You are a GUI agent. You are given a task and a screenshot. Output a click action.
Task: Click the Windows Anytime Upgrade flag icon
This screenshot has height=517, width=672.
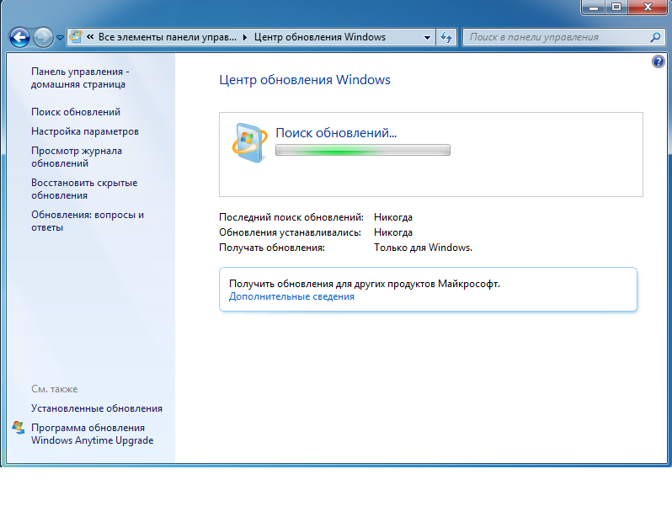click(x=19, y=428)
